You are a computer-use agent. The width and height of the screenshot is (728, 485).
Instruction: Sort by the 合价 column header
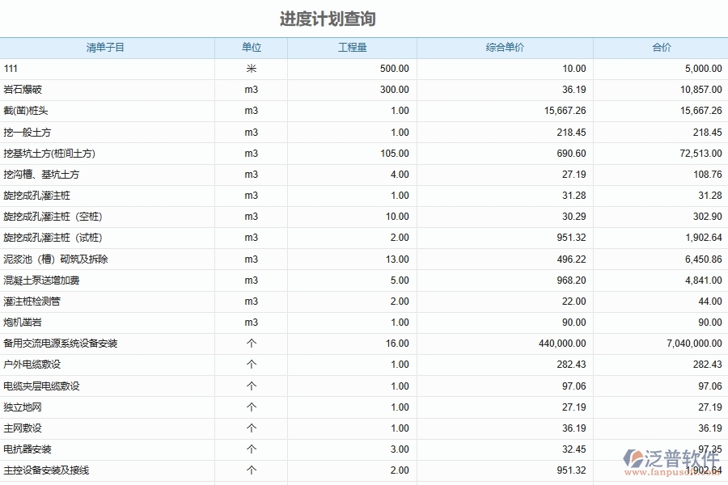coord(661,48)
